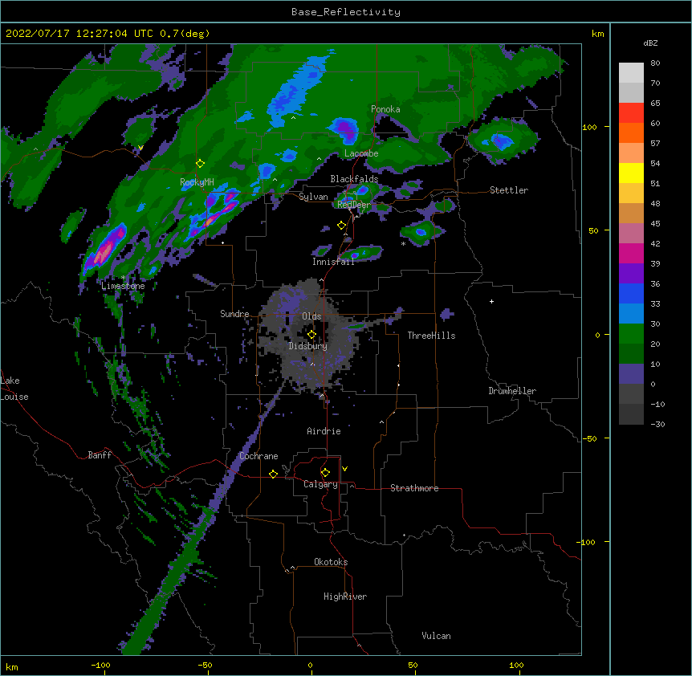
Task: Click the Limestone label
Action: tap(123, 286)
